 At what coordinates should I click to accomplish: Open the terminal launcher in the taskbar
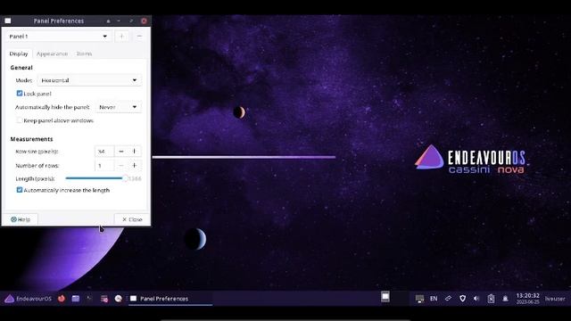(89, 299)
